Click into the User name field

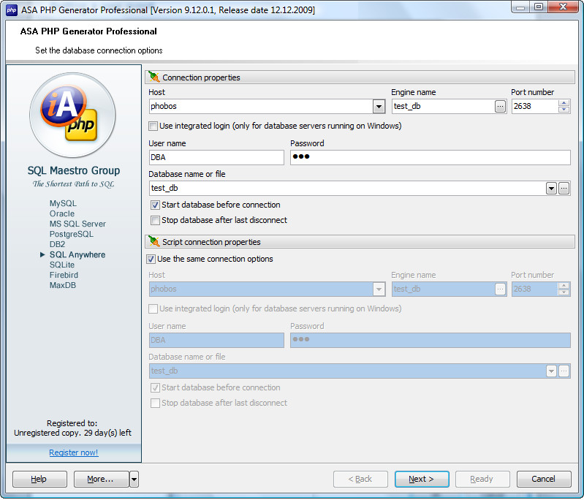tap(216, 158)
